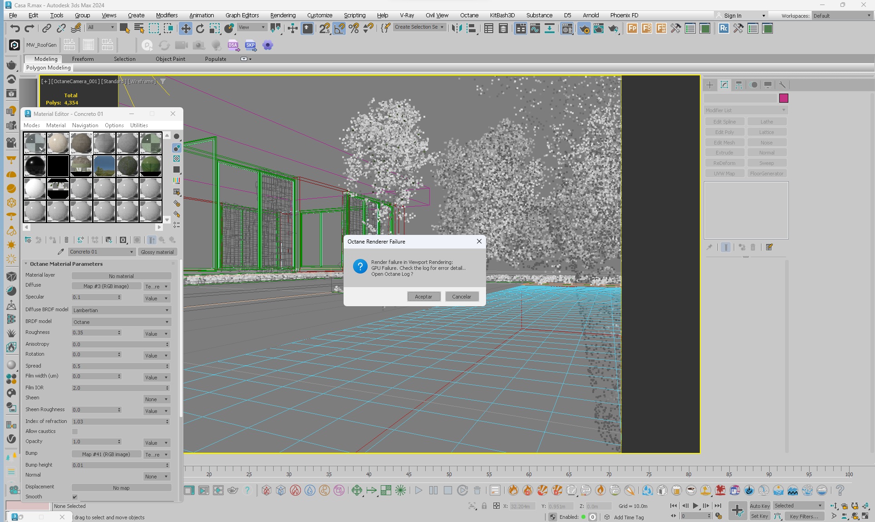Viewport: 875px width, 522px height.
Task: Select the Move transform tool
Action: [186, 29]
